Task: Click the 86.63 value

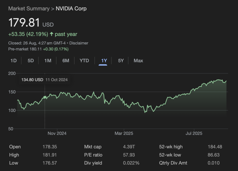Action: click(x=213, y=155)
